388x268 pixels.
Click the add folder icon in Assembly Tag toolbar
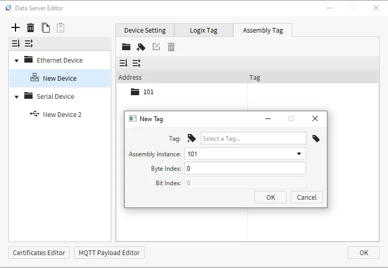[x=126, y=47]
